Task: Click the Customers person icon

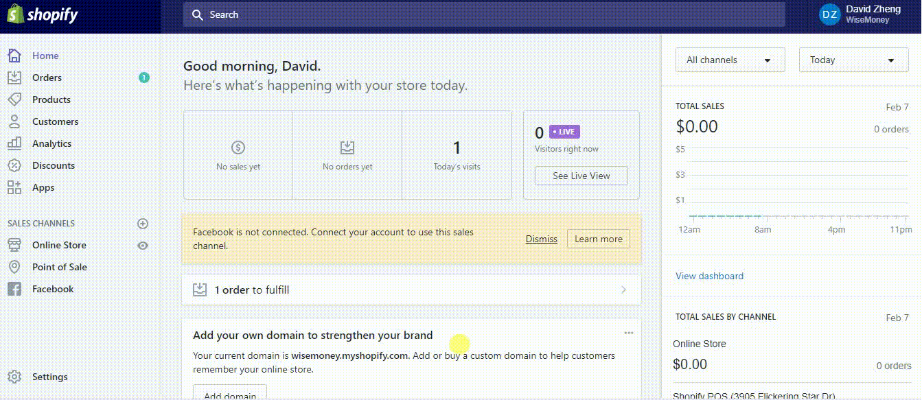Action: point(14,121)
